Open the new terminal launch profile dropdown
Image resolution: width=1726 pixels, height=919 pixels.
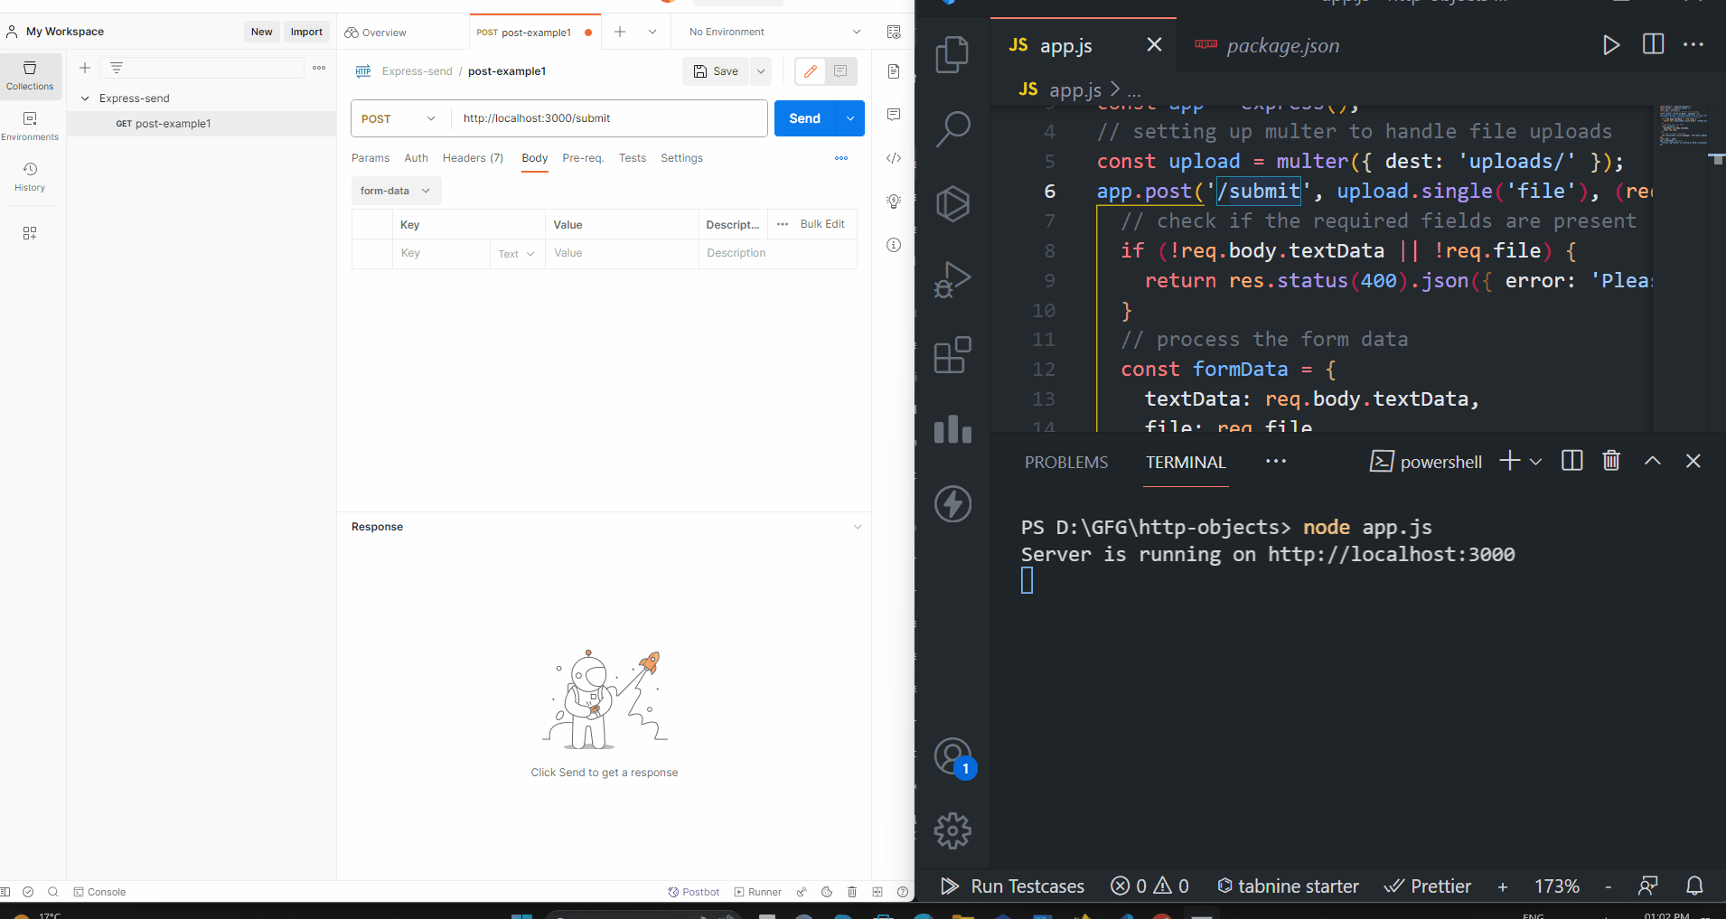coord(1535,461)
